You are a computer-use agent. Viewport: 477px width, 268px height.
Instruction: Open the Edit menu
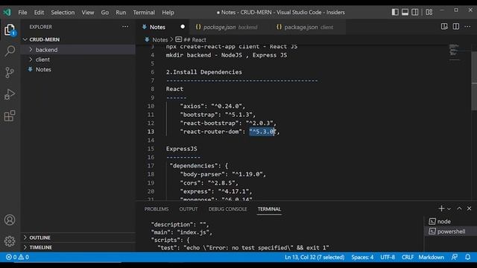(39, 13)
